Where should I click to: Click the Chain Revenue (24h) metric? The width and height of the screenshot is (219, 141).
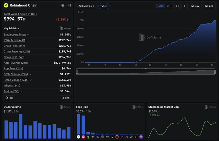click(17, 52)
